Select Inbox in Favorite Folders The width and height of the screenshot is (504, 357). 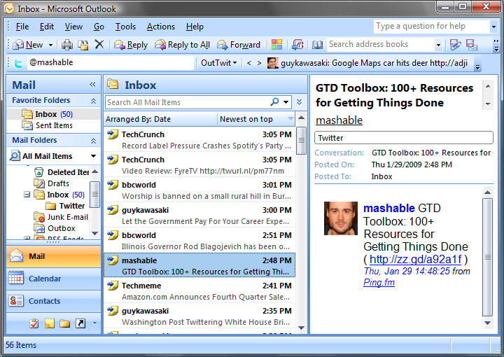(x=48, y=114)
